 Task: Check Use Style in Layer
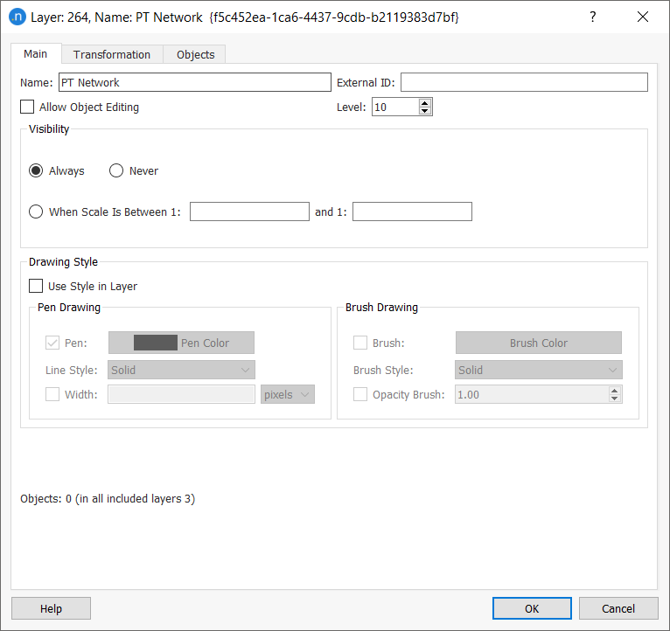[x=37, y=286]
